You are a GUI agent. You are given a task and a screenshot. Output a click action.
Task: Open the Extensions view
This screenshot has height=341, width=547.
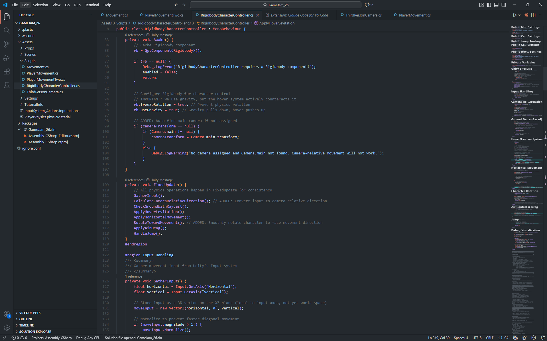[7, 71]
